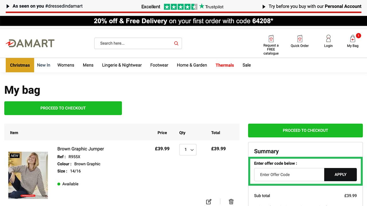Open the Trustpilot star rating

click(x=180, y=7)
